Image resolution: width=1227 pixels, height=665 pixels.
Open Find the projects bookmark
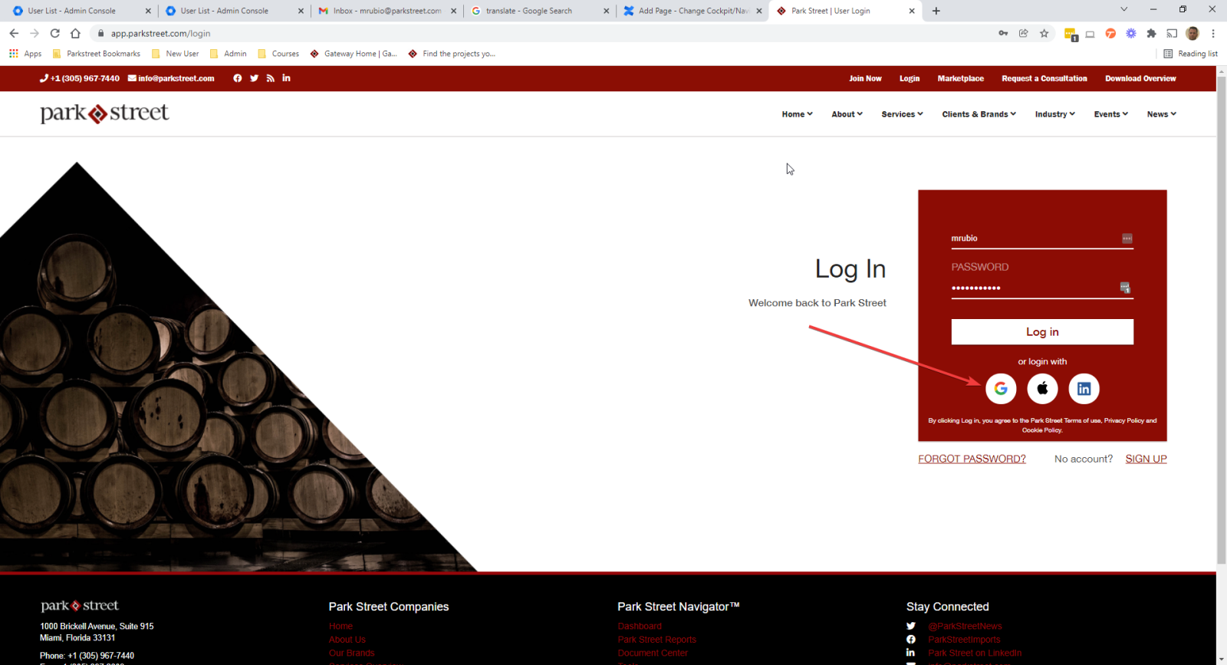click(452, 54)
